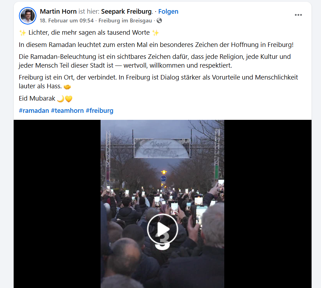Open the post timestamp 18. Februar um 09:54
Viewport: 321px width, 288px height.
[67, 21]
